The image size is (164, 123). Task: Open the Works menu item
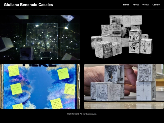tap(145, 5)
